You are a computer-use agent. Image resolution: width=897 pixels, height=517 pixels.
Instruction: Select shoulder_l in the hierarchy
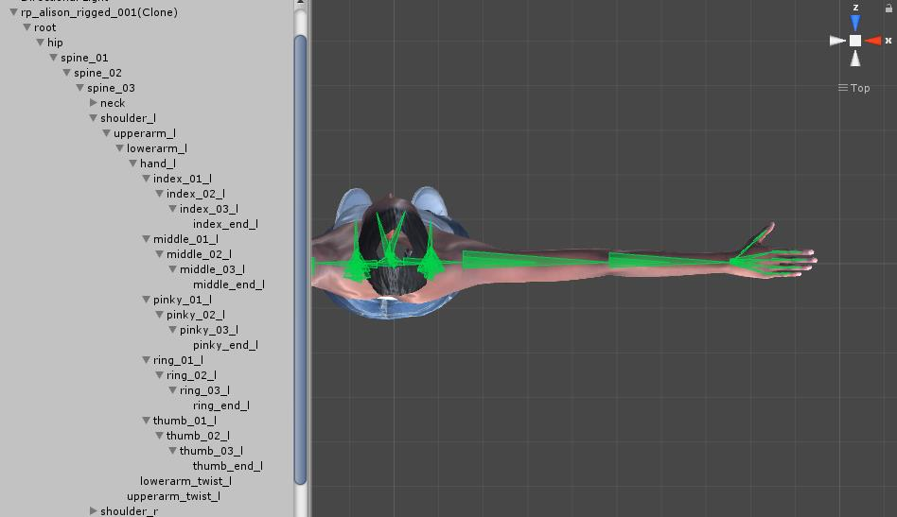[128, 118]
